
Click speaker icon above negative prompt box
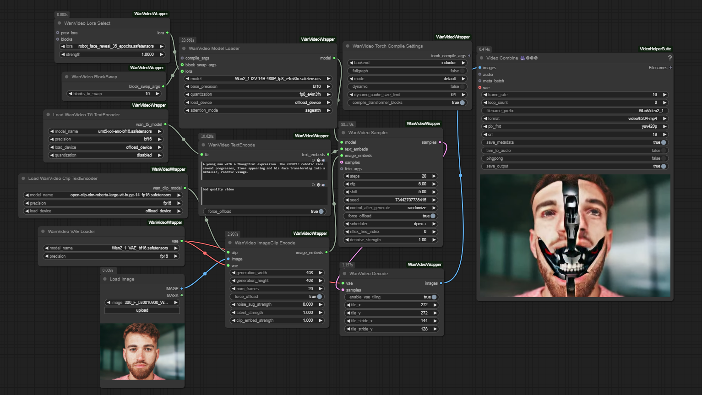(x=323, y=185)
